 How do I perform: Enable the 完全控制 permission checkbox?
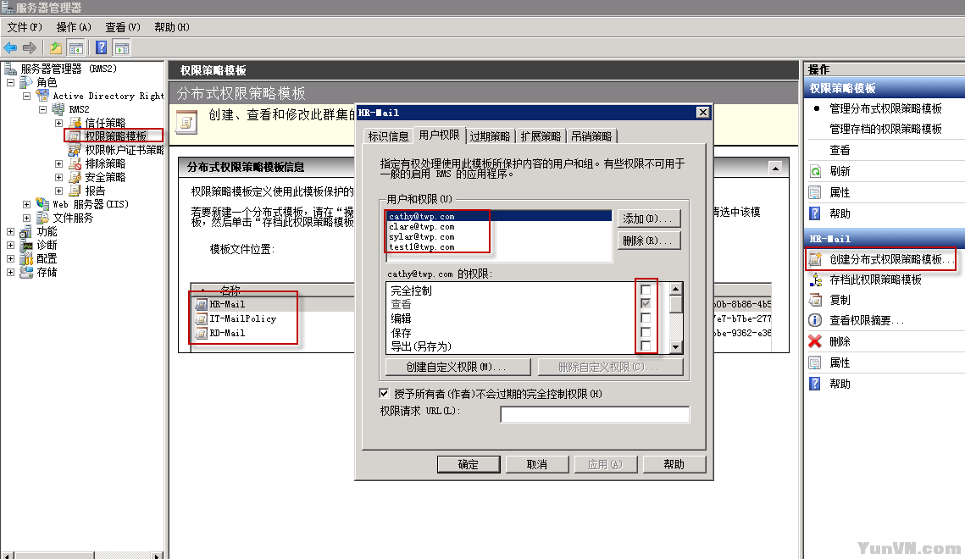(646, 290)
